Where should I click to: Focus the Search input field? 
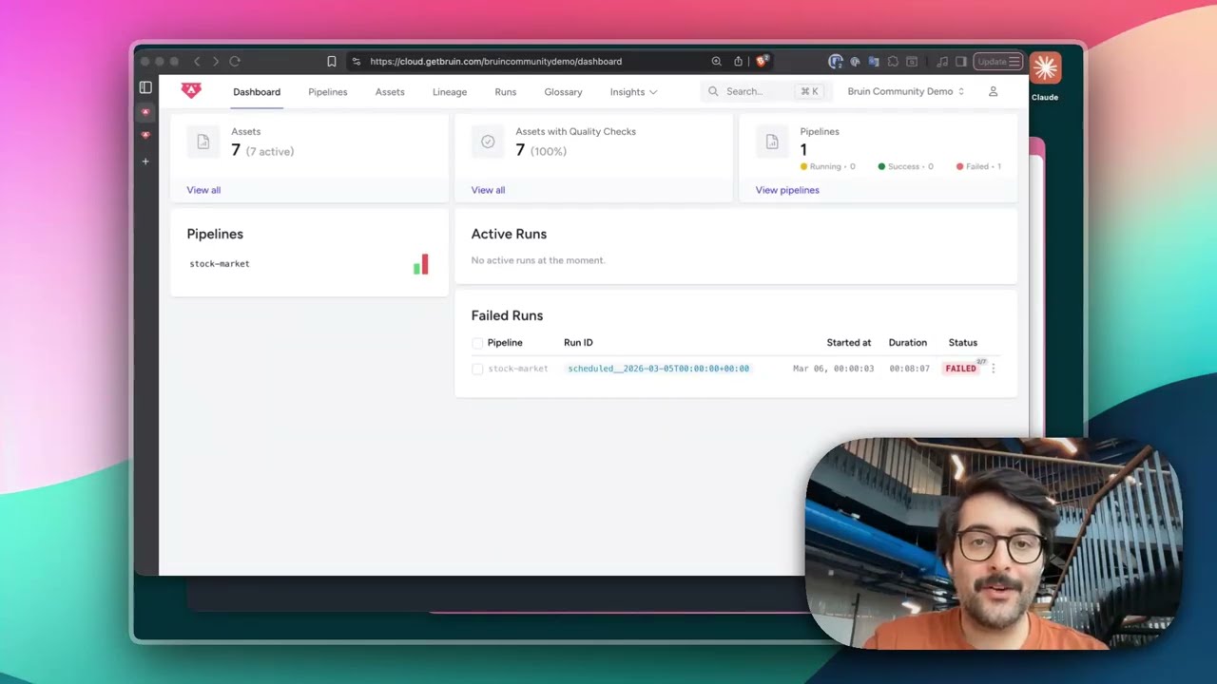click(x=766, y=91)
